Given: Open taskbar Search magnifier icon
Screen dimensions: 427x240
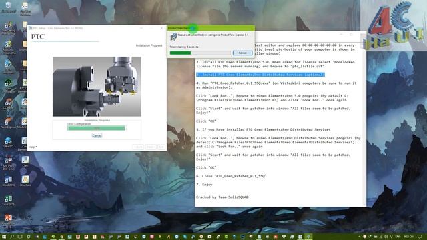Looking at the screenshot, I should pos(12,237).
